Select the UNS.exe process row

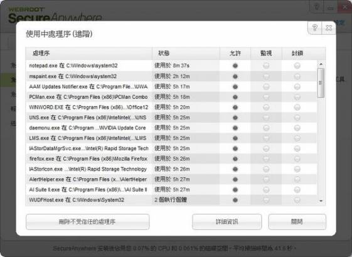pyautogui.click(x=171, y=118)
